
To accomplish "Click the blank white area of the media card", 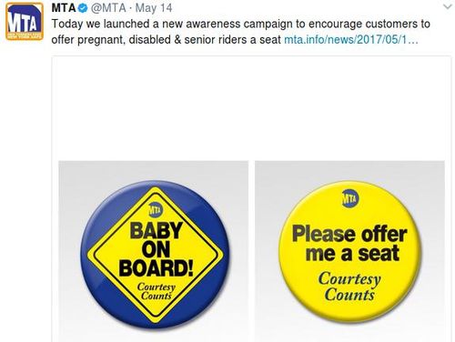I will [x=251, y=108].
